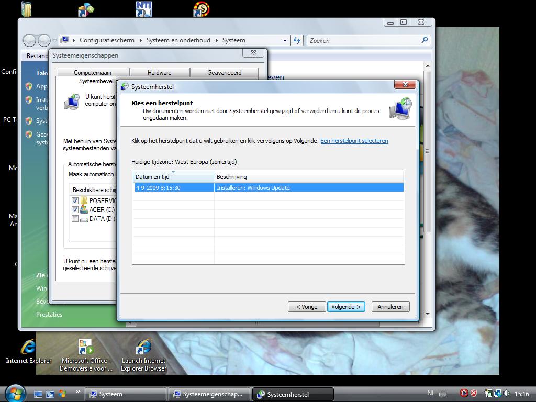Click the Systeemherstel taskbar button

(293, 394)
